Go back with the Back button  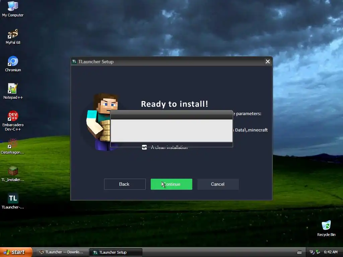pos(125,184)
